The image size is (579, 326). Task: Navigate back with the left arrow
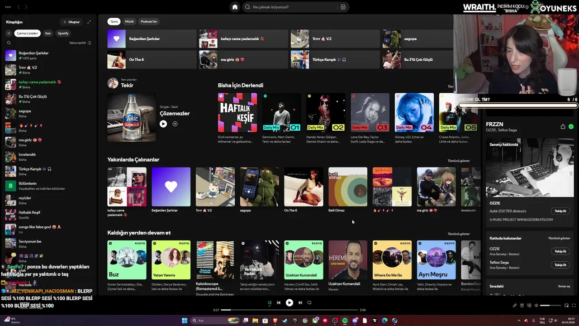[x=19, y=7]
